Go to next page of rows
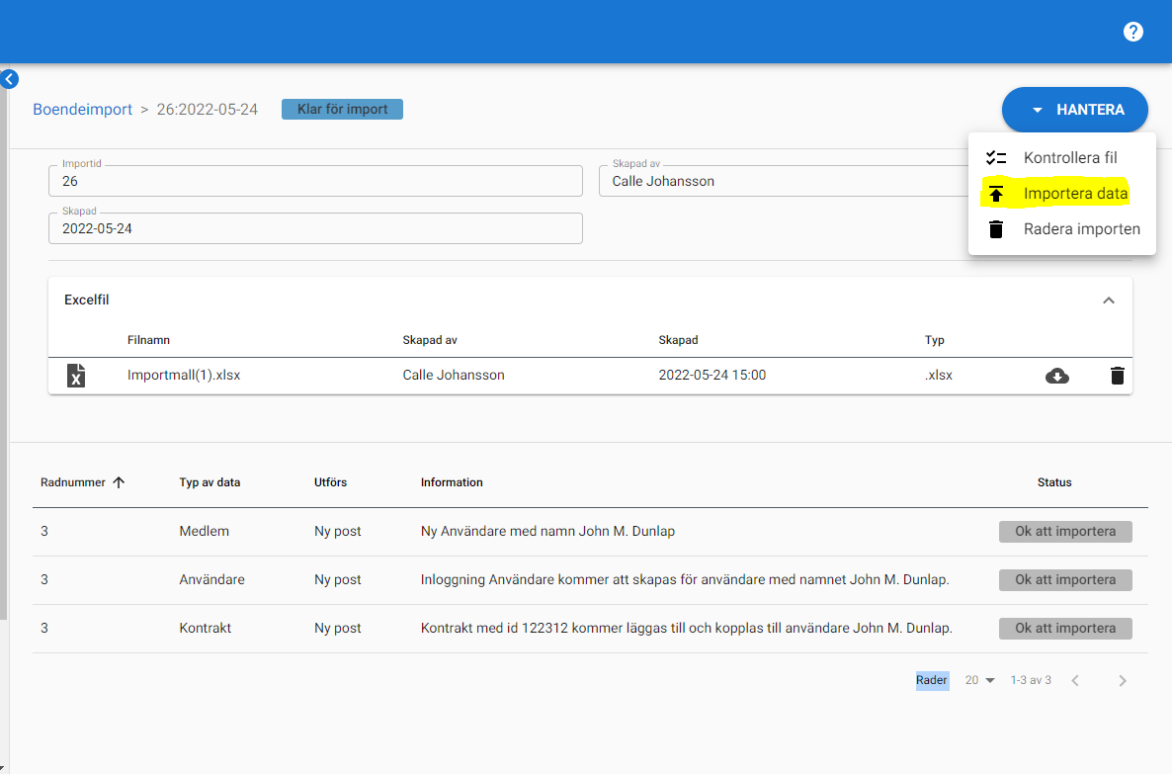 [1122, 680]
